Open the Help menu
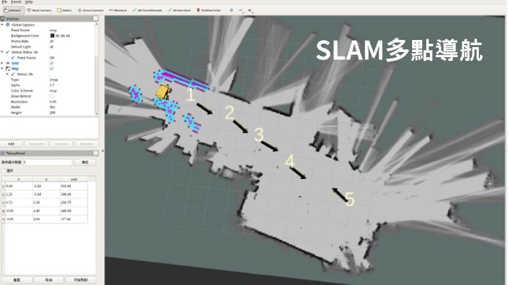508x285 pixels. (x=29, y=2)
